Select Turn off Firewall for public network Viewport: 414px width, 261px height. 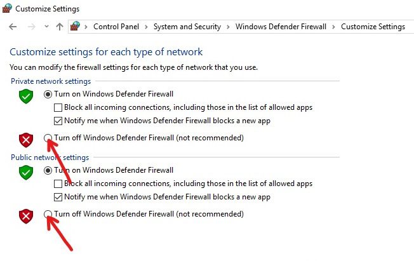(x=48, y=214)
